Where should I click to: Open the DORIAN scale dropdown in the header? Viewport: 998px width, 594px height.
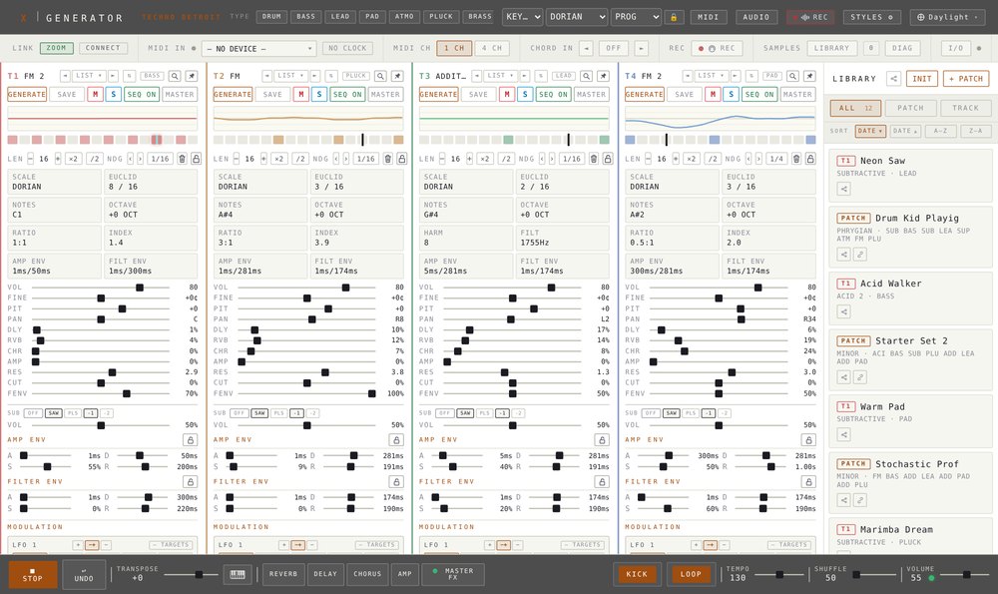(576, 17)
